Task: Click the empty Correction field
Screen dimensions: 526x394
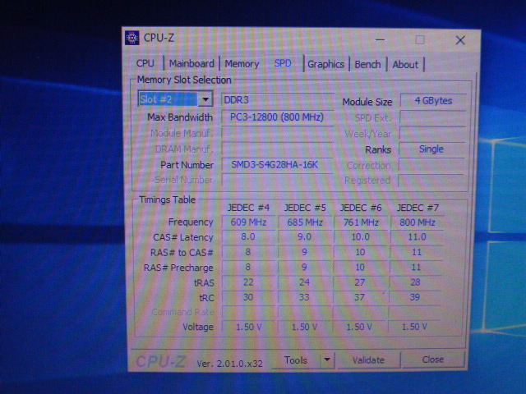Action: pos(431,165)
